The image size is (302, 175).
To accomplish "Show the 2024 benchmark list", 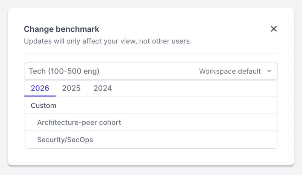I will [103, 88].
